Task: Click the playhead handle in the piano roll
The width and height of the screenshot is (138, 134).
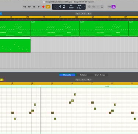Action: (40, 86)
